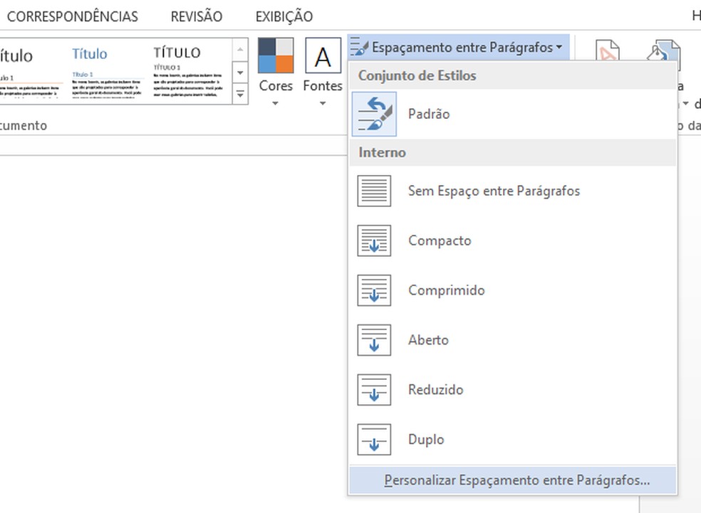Viewport: 701px width, 513px height.
Task: Open the Correspondências ribbon tab
Action: tap(73, 16)
